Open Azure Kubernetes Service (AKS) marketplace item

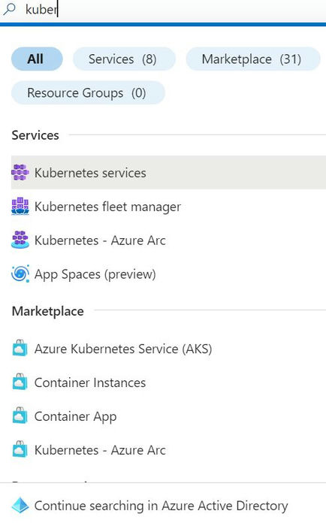tap(168, 348)
